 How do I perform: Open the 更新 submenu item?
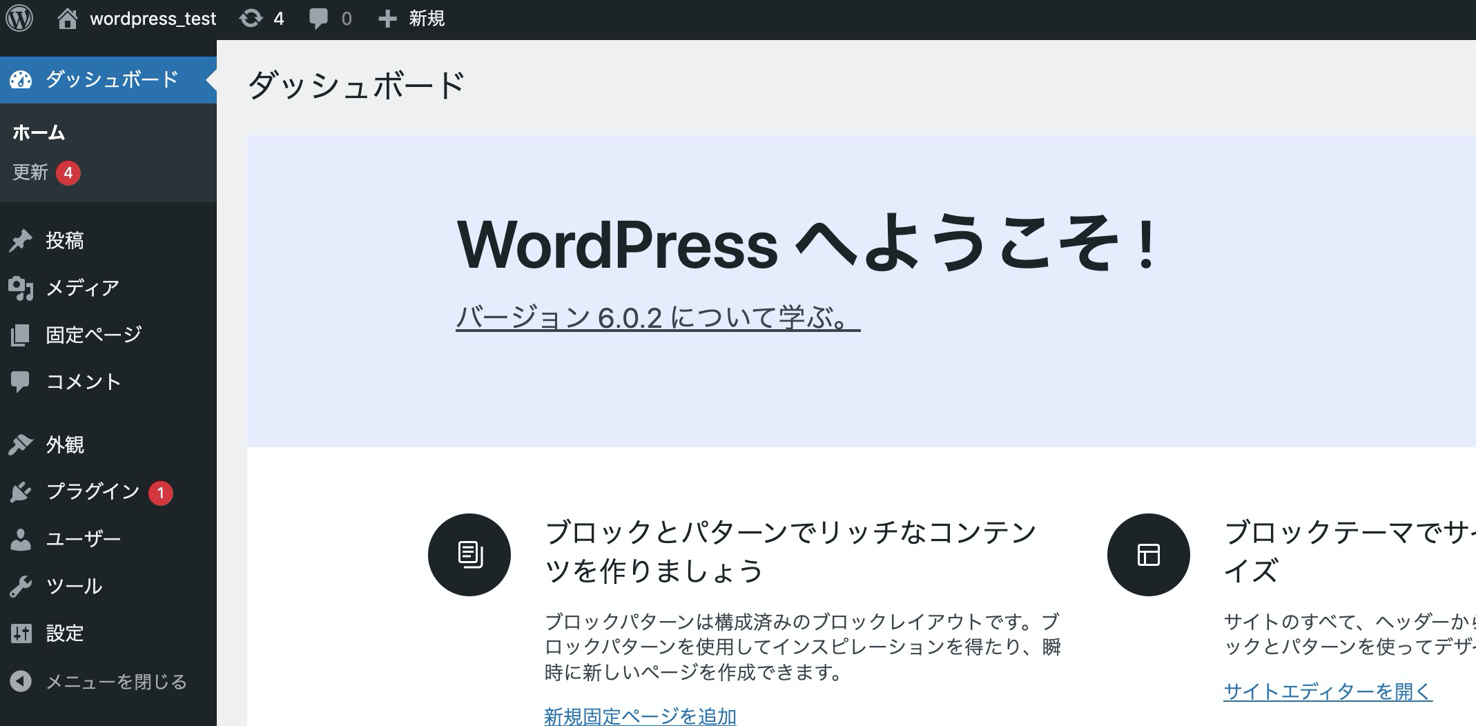coord(30,172)
